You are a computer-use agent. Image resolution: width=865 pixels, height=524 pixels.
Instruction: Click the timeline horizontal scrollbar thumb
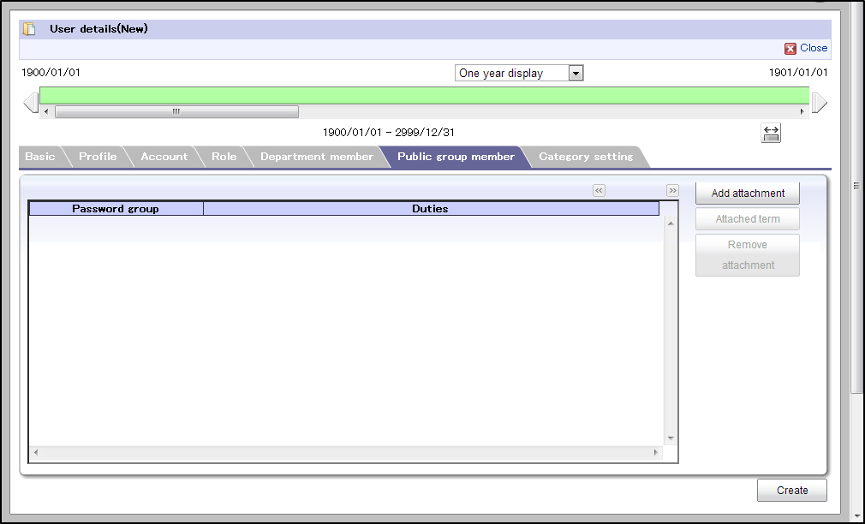tap(176, 111)
